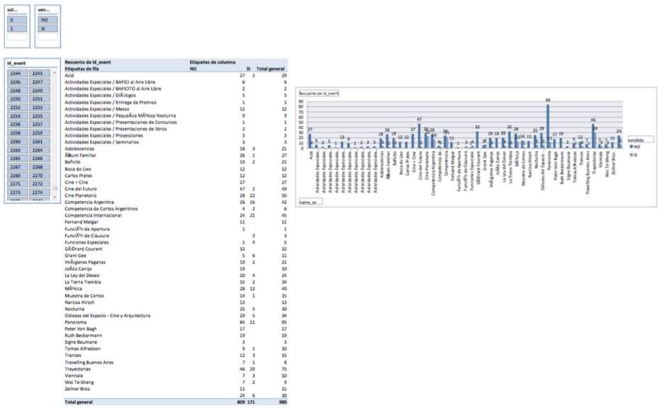Screen dimensions: 667x415
Task: Pick 2268 in the id_event slicer
Action: [x=40, y=166]
